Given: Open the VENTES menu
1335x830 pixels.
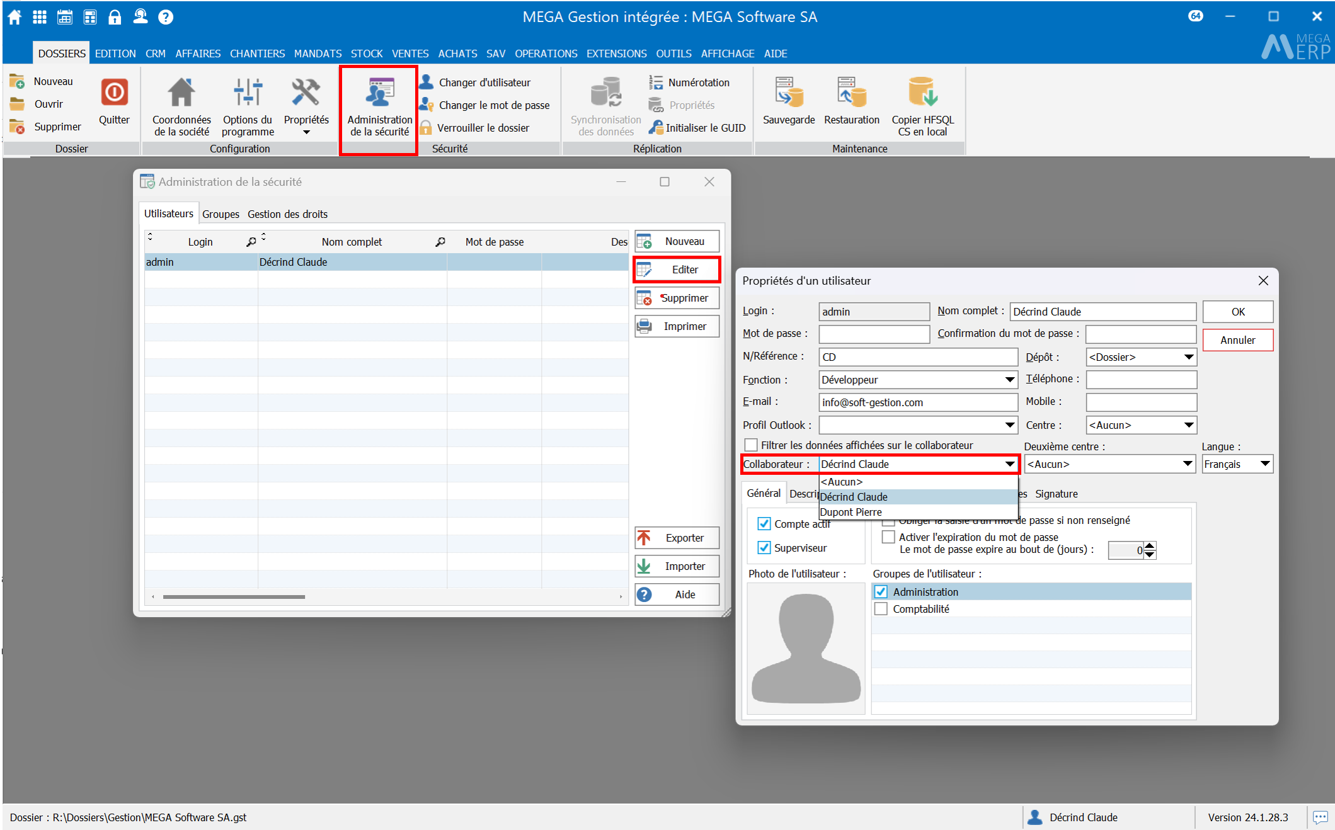Looking at the screenshot, I should pyautogui.click(x=410, y=54).
